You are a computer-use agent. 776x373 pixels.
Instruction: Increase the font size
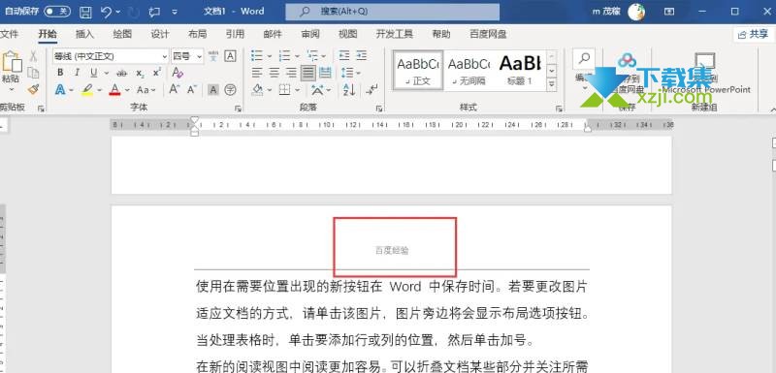pyautogui.click(x=174, y=89)
